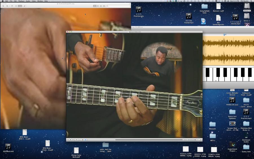Select the Benson 1.pdf desktop file
This screenshot has height=159, width=254.
point(218,8)
